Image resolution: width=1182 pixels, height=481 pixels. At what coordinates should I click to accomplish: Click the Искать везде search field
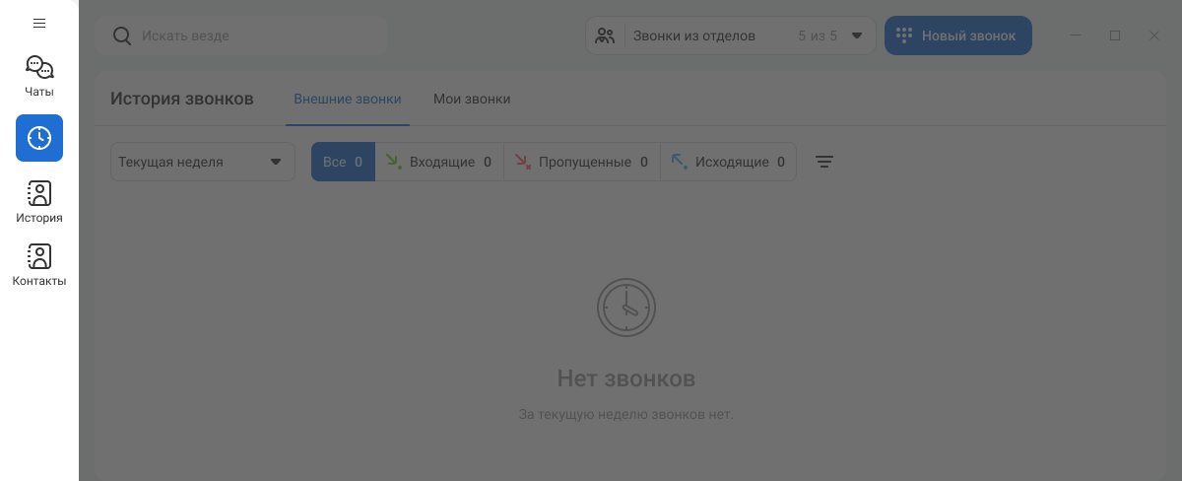click(x=256, y=35)
